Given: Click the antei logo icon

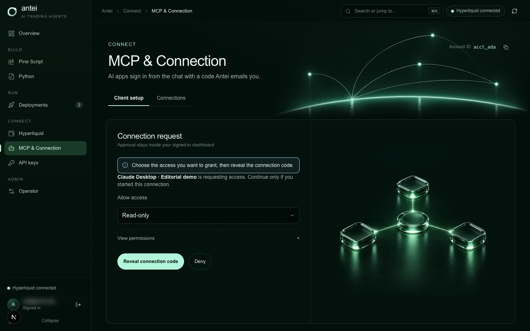Looking at the screenshot, I should (x=12, y=12).
